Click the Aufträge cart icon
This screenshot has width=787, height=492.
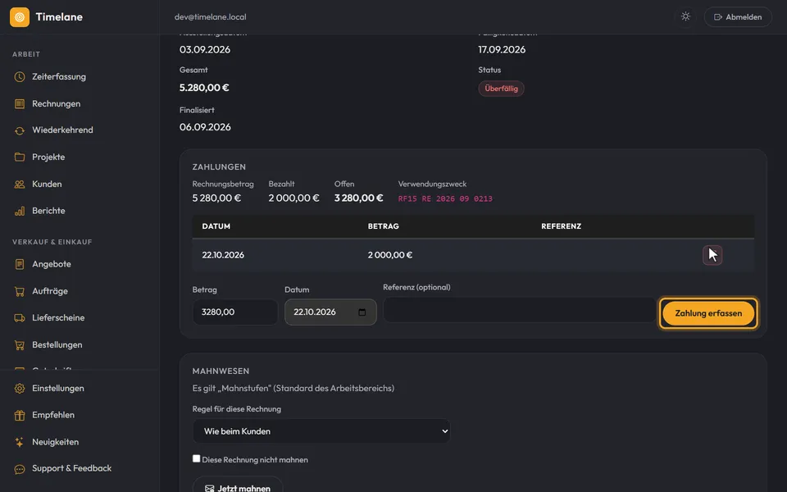point(20,291)
